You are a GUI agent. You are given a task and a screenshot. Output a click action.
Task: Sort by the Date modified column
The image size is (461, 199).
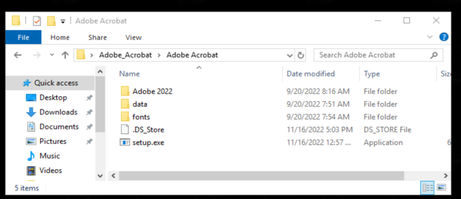(311, 74)
